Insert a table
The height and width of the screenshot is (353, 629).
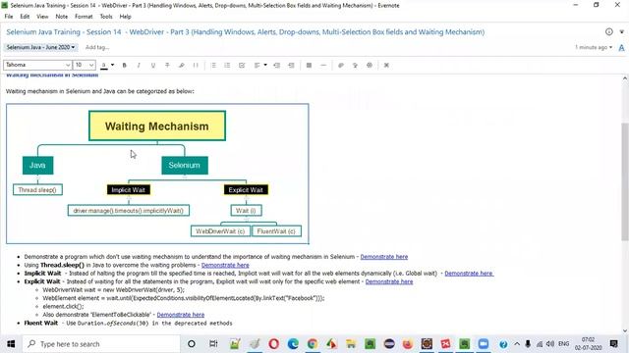(x=309, y=65)
